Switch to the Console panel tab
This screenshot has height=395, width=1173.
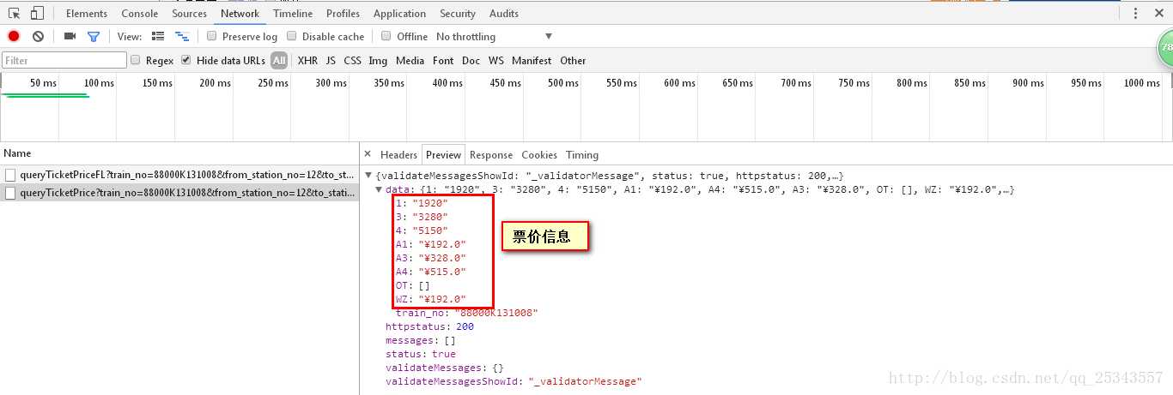pyautogui.click(x=139, y=13)
